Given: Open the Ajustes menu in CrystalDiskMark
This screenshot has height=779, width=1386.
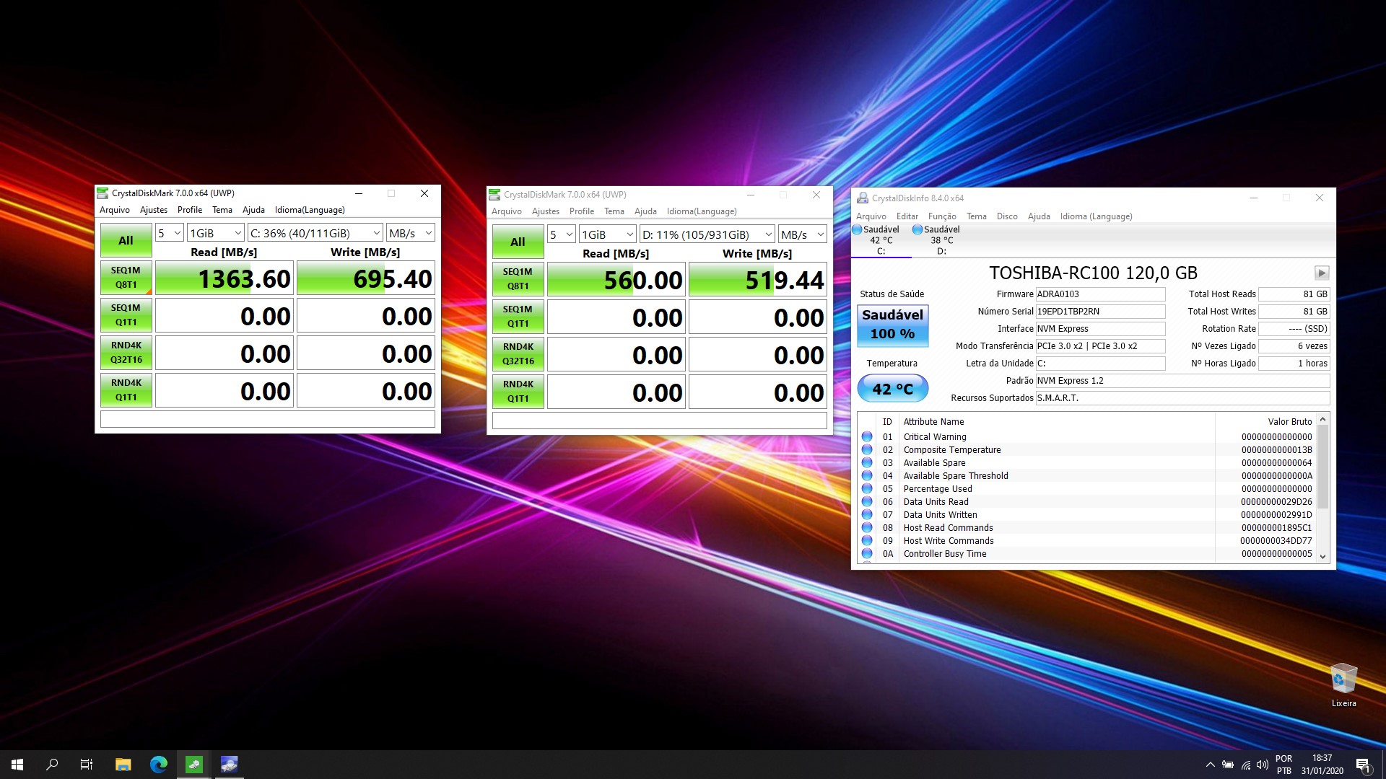Looking at the screenshot, I should coord(153,210).
